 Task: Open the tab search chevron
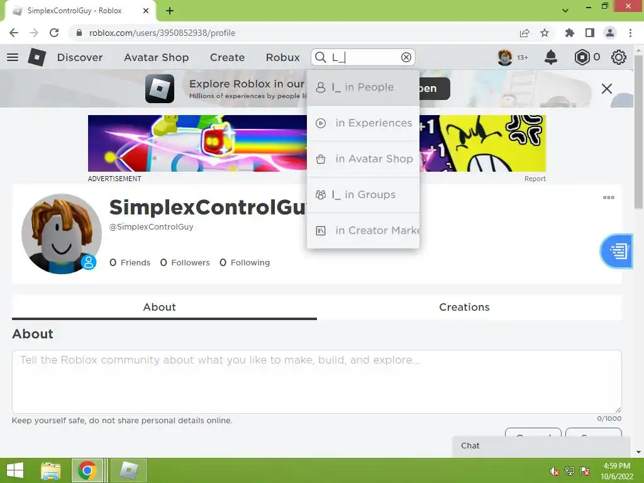565,10
